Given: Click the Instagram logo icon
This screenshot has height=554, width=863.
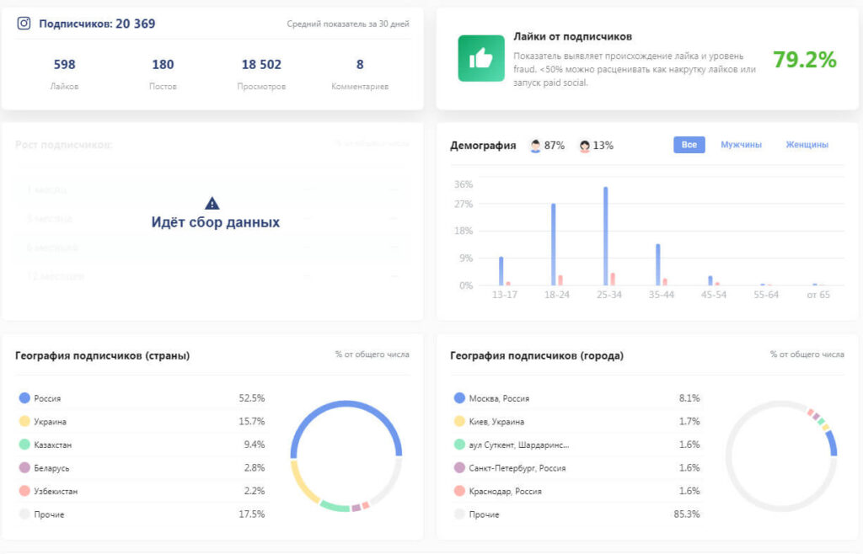Looking at the screenshot, I should [x=24, y=24].
